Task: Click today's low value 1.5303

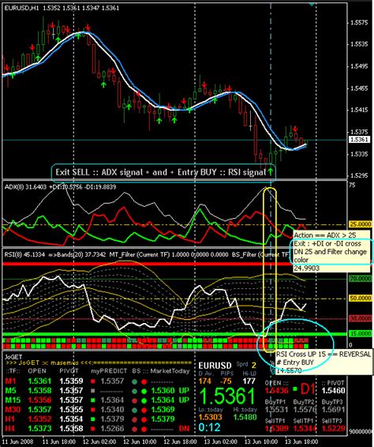Action: pyautogui.click(x=210, y=417)
